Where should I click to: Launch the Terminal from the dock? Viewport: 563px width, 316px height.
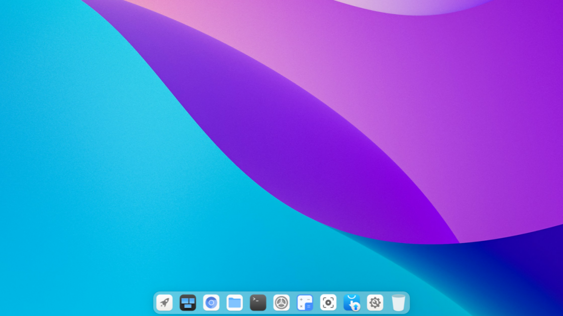[x=258, y=303]
